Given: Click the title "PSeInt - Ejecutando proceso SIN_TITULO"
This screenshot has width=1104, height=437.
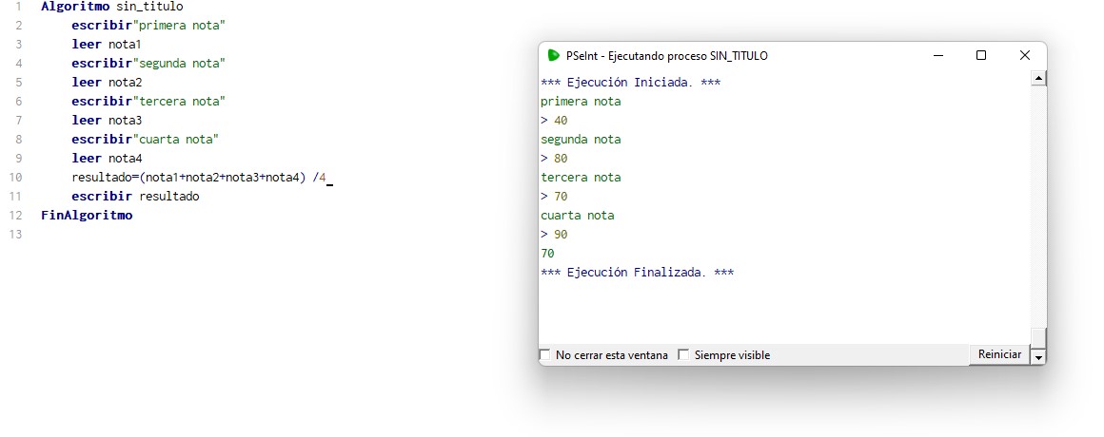Looking at the screenshot, I should [666, 56].
